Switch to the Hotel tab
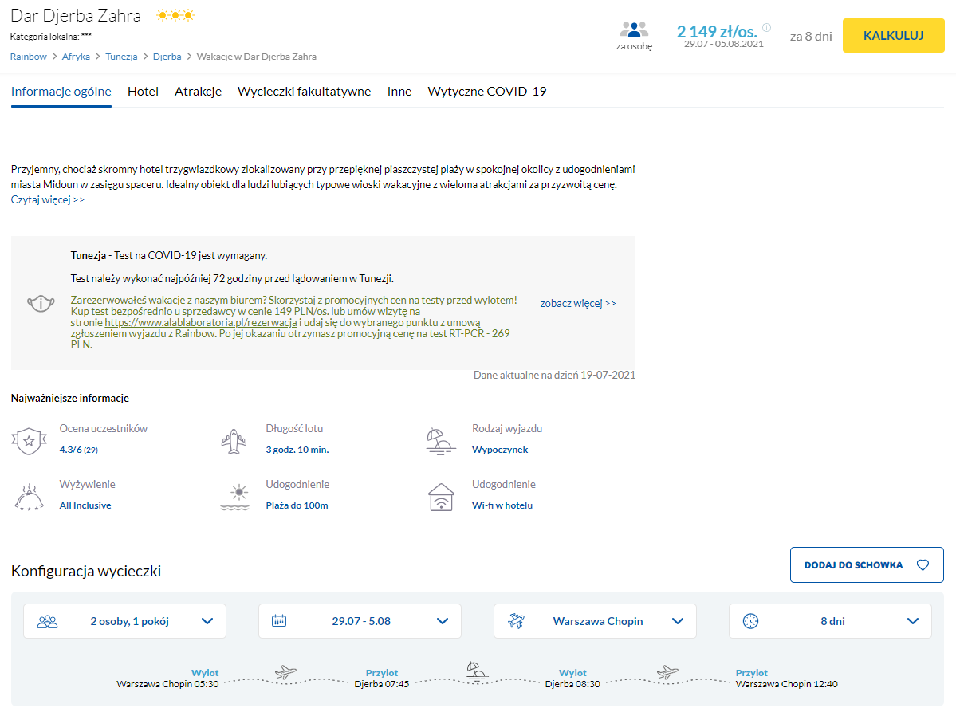Image resolution: width=956 pixels, height=712 pixels. [143, 92]
